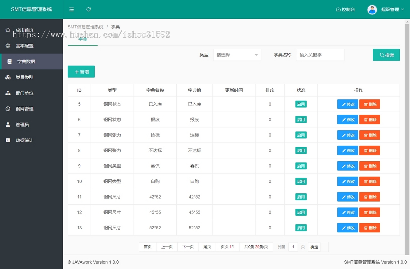Open the 类型 select dropdown

[237, 55]
